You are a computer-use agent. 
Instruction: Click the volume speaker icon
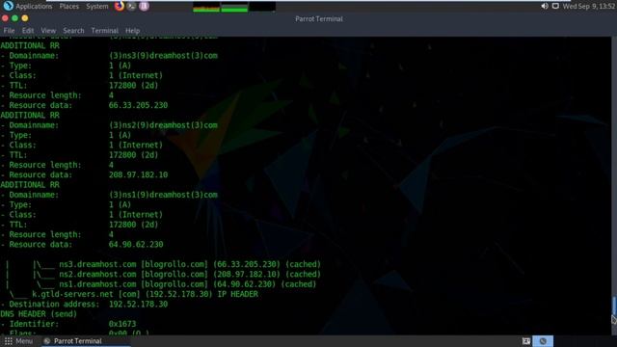click(545, 6)
